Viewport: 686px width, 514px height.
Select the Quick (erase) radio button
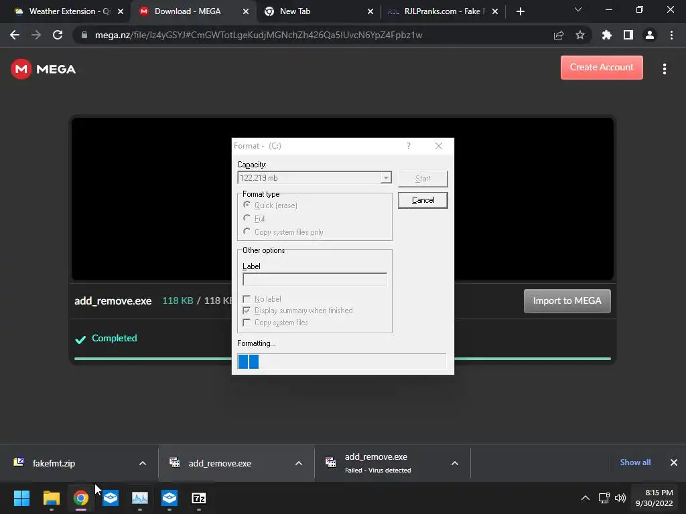coord(247,205)
